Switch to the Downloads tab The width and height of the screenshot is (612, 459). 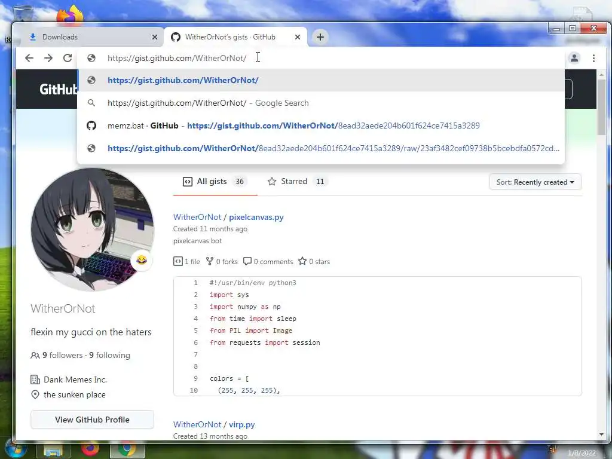tap(93, 37)
